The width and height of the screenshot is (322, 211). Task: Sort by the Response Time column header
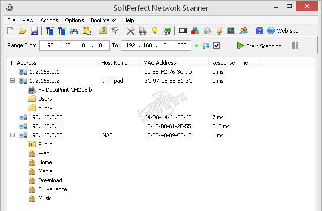tap(230, 63)
